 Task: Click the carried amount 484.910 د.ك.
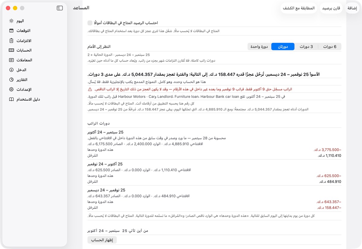[x=330, y=182]
